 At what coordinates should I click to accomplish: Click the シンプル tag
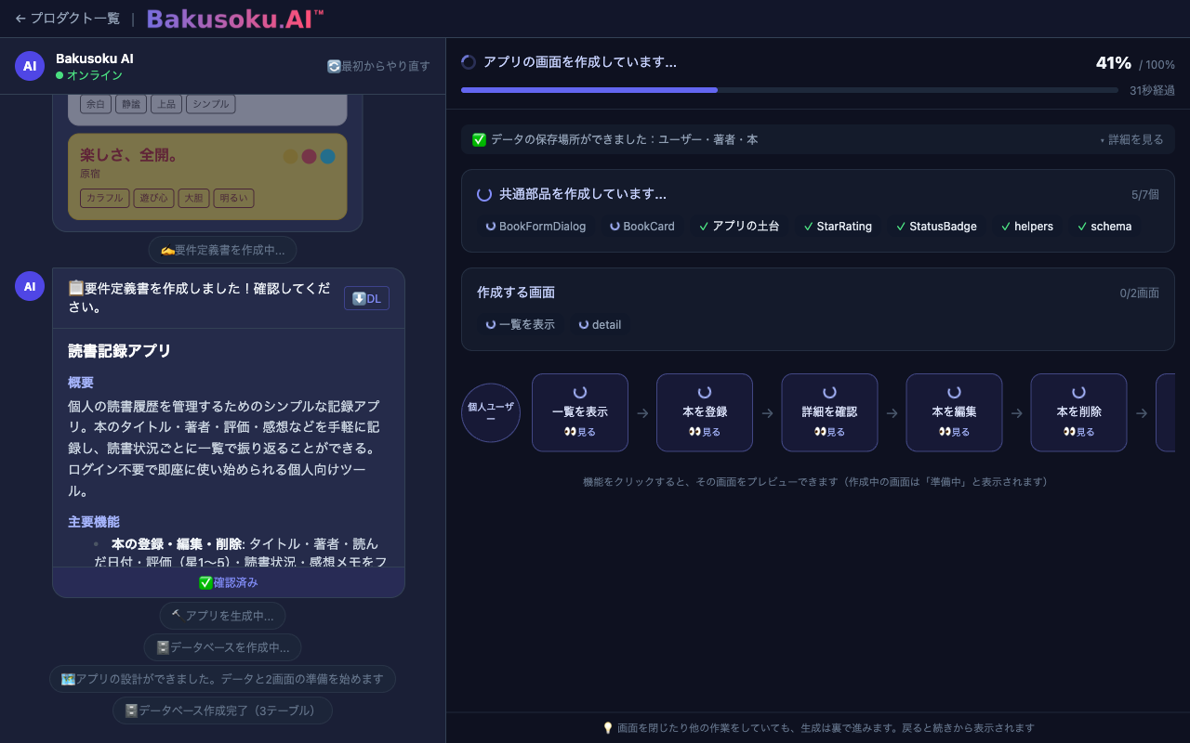tap(210, 104)
